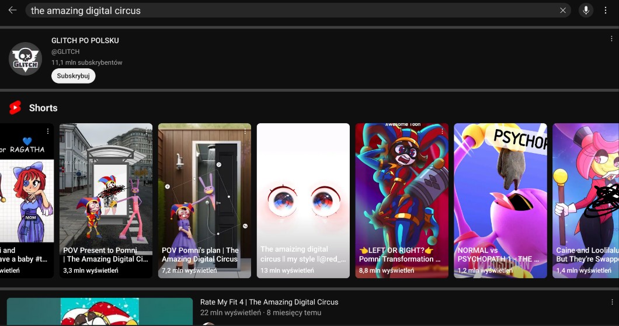Open options for LEFT OR RIGHT short

pyautogui.click(x=442, y=132)
